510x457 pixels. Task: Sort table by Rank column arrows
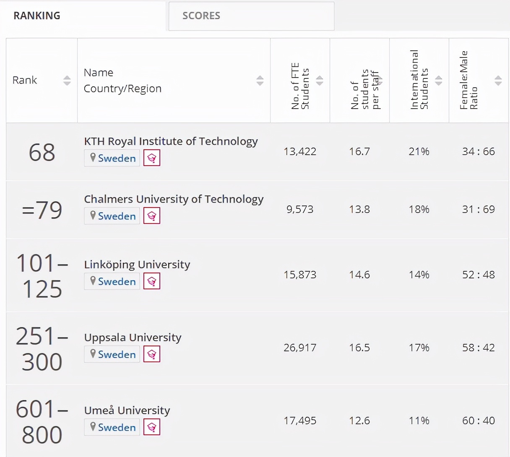tap(67, 80)
